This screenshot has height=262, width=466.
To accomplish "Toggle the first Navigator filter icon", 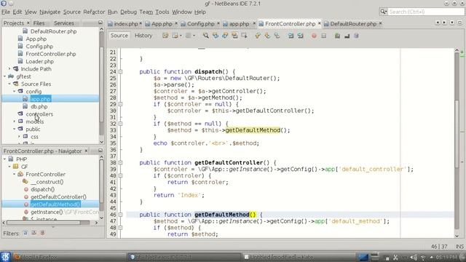I will pyautogui.click(x=25, y=233).
